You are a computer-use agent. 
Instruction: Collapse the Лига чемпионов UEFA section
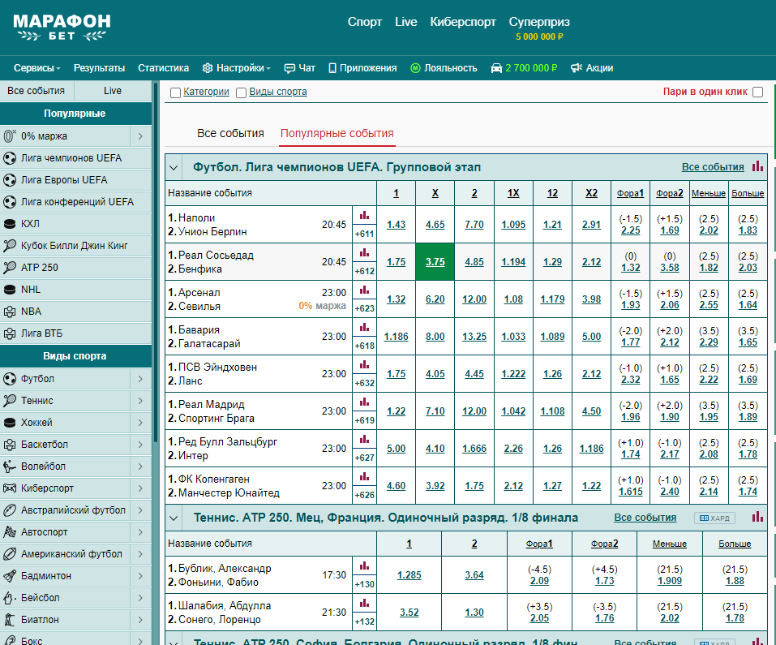[x=174, y=167]
